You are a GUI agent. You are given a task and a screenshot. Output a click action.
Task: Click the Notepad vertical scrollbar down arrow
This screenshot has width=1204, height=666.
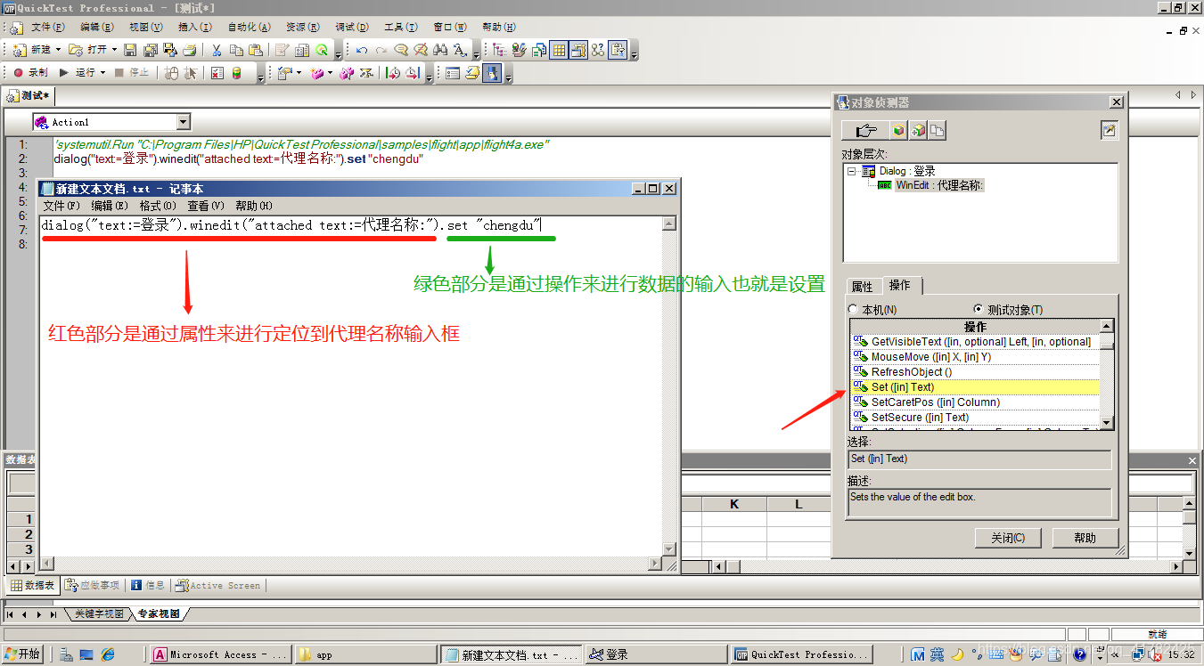(x=668, y=548)
